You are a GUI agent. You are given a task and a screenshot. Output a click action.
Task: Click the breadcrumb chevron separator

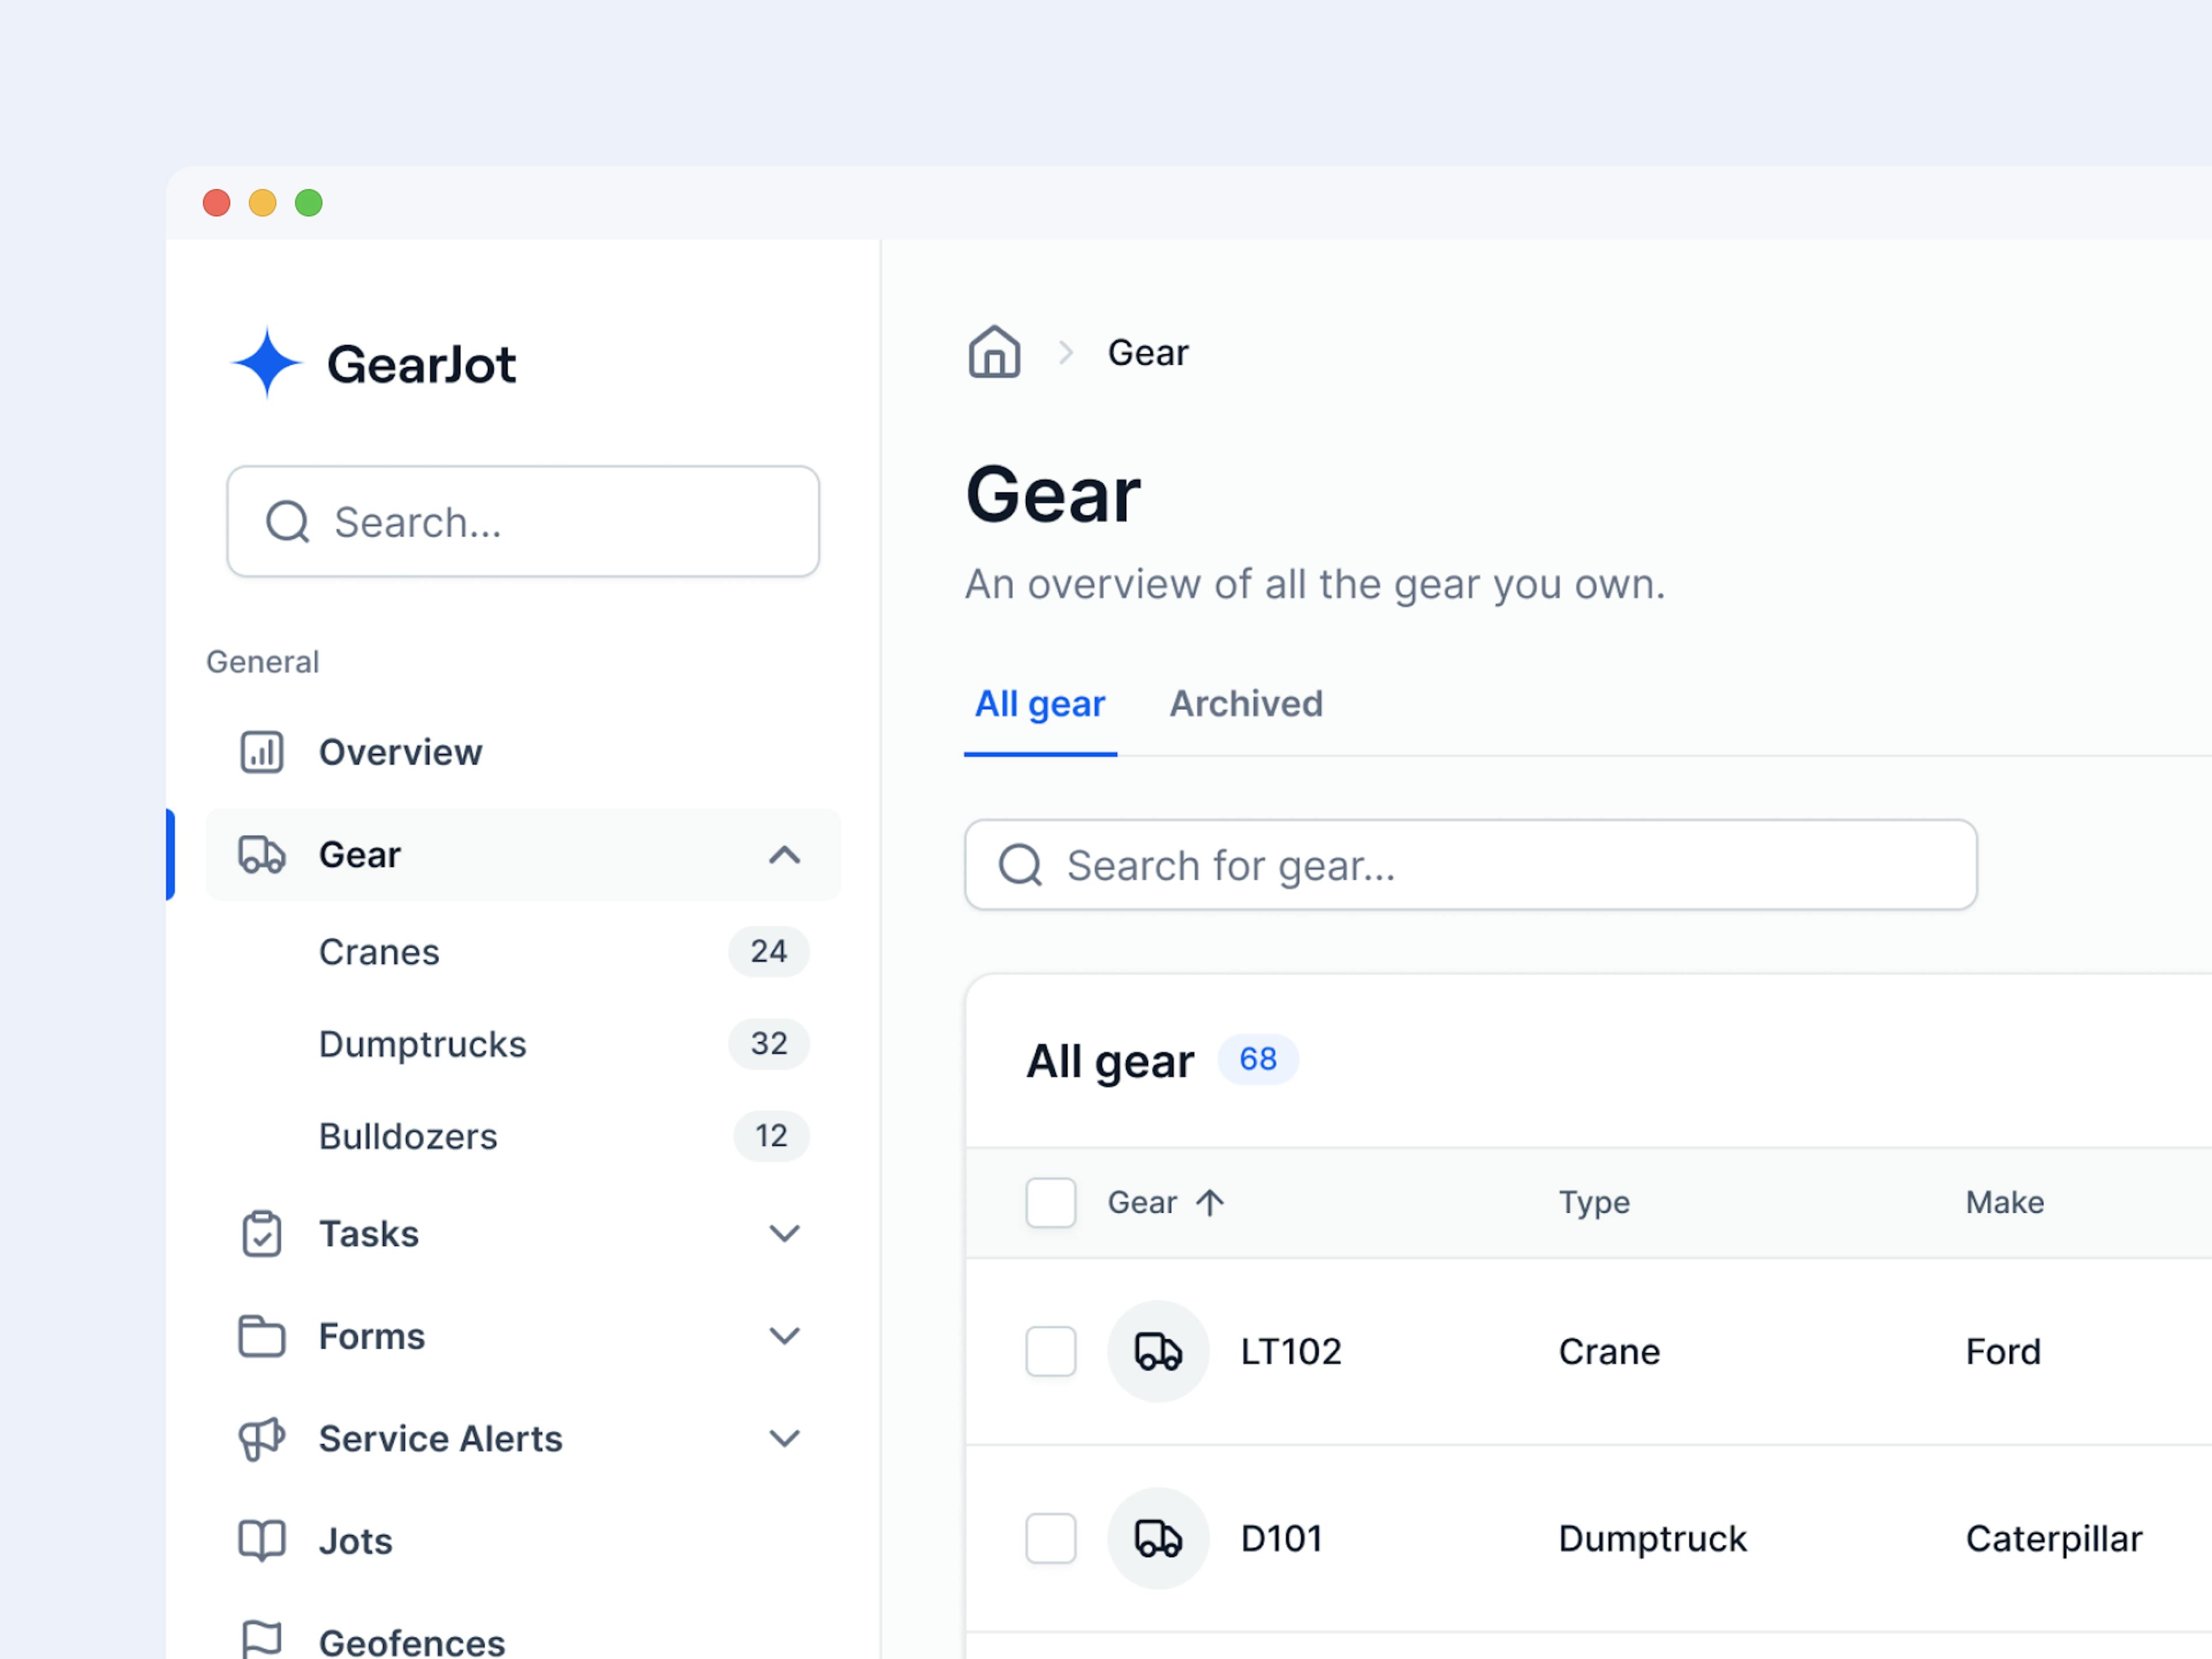(1066, 352)
